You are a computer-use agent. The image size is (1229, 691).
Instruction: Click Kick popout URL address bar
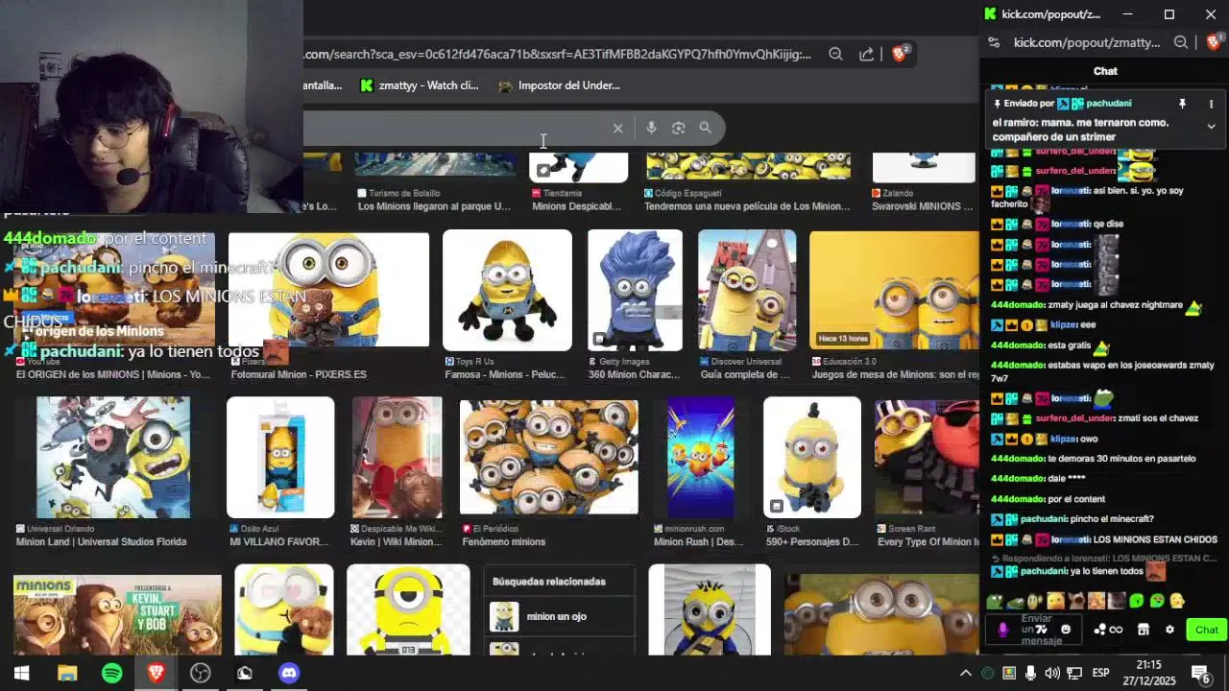click(x=1087, y=42)
